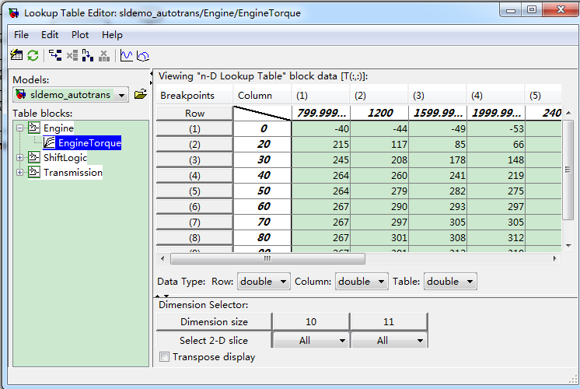The image size is (580, 389).
Task: Click the Dimension size label button
Action: tap(214, 321)
